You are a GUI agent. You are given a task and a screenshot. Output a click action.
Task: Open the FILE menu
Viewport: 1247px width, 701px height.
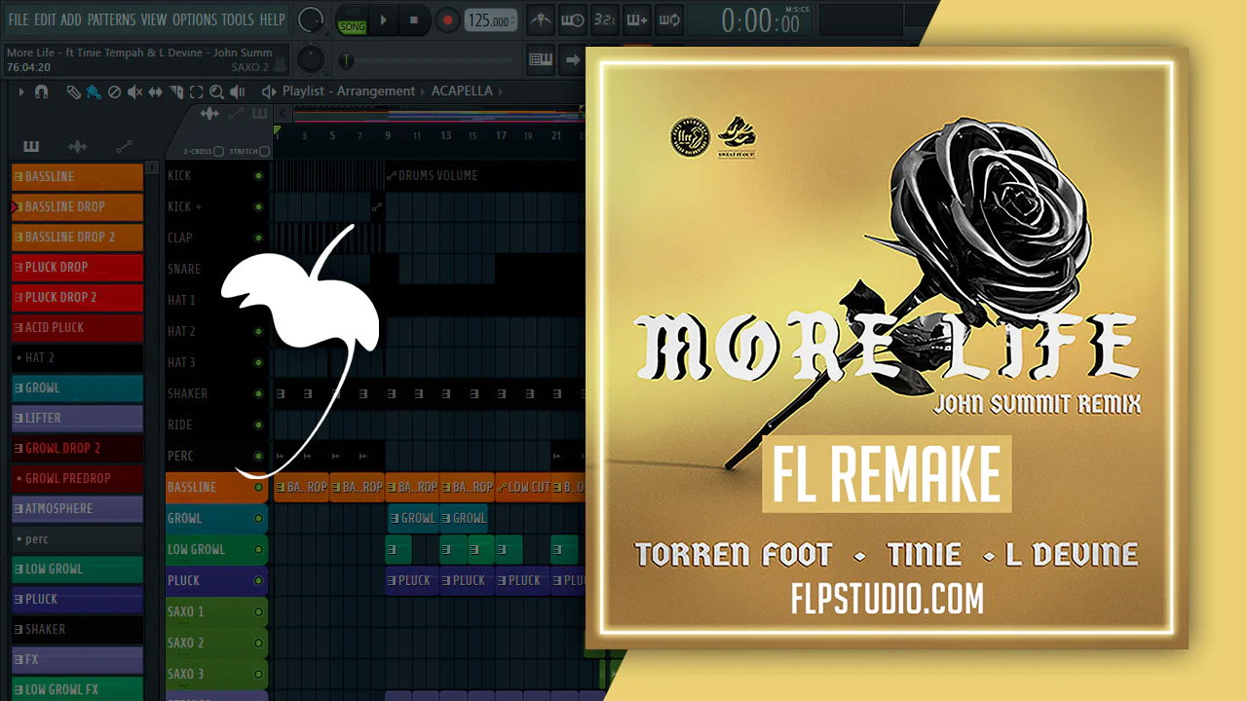(x=19, y=19)
